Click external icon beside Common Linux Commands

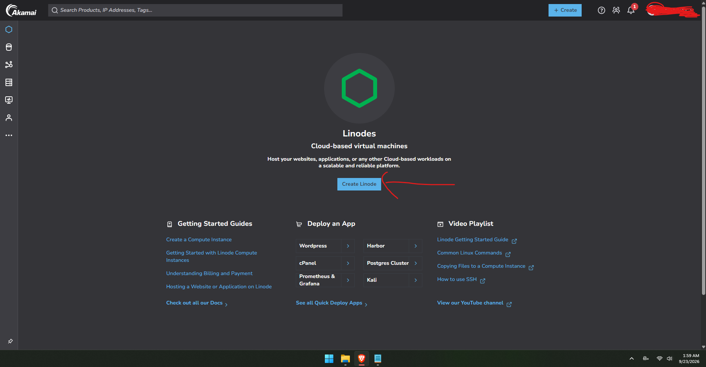508,254
